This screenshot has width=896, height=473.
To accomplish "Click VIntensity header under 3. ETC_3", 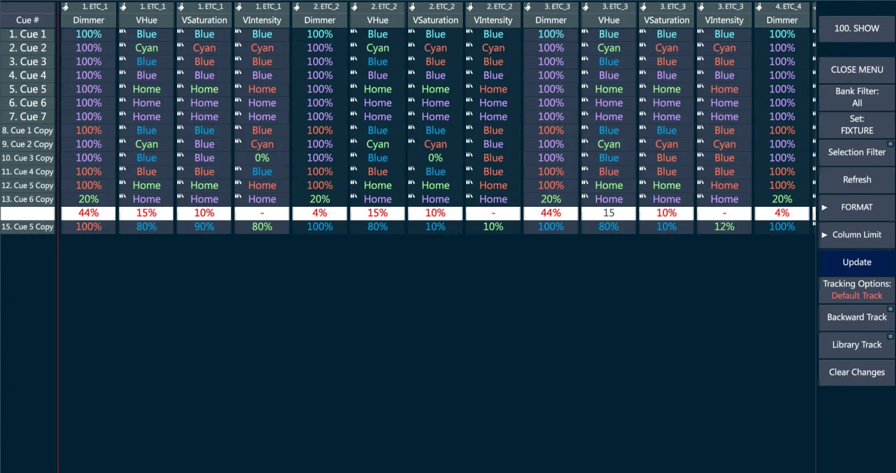I will coord(724,20).
